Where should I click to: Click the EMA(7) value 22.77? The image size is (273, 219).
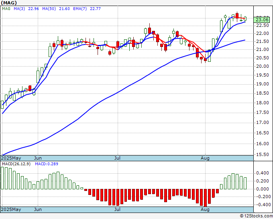click(95, 9)
